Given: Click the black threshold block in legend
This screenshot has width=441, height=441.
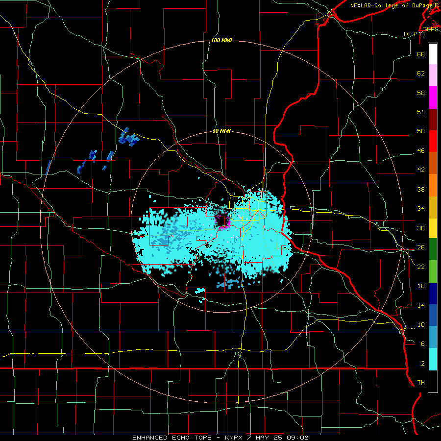Looking at the screenshot, I should [433, 381].
